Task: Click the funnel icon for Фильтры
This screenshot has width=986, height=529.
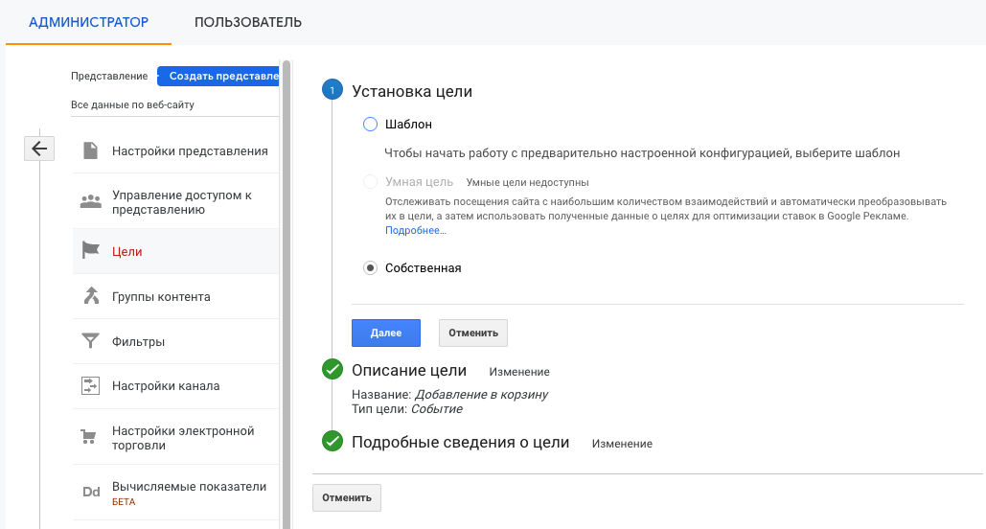Action: (x=91, y=341)
